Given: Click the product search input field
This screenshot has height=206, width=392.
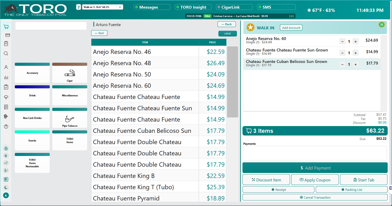Looking at the screenshot, I should 51,26.
